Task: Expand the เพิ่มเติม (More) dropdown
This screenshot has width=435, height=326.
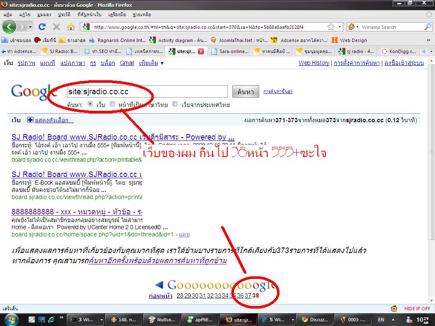Action: (x=151, y=63)
